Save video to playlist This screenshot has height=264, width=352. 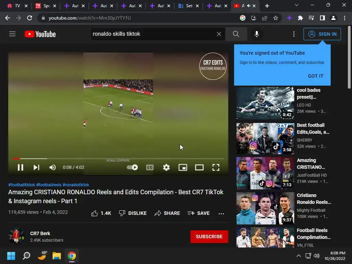(x=199, y=213)
